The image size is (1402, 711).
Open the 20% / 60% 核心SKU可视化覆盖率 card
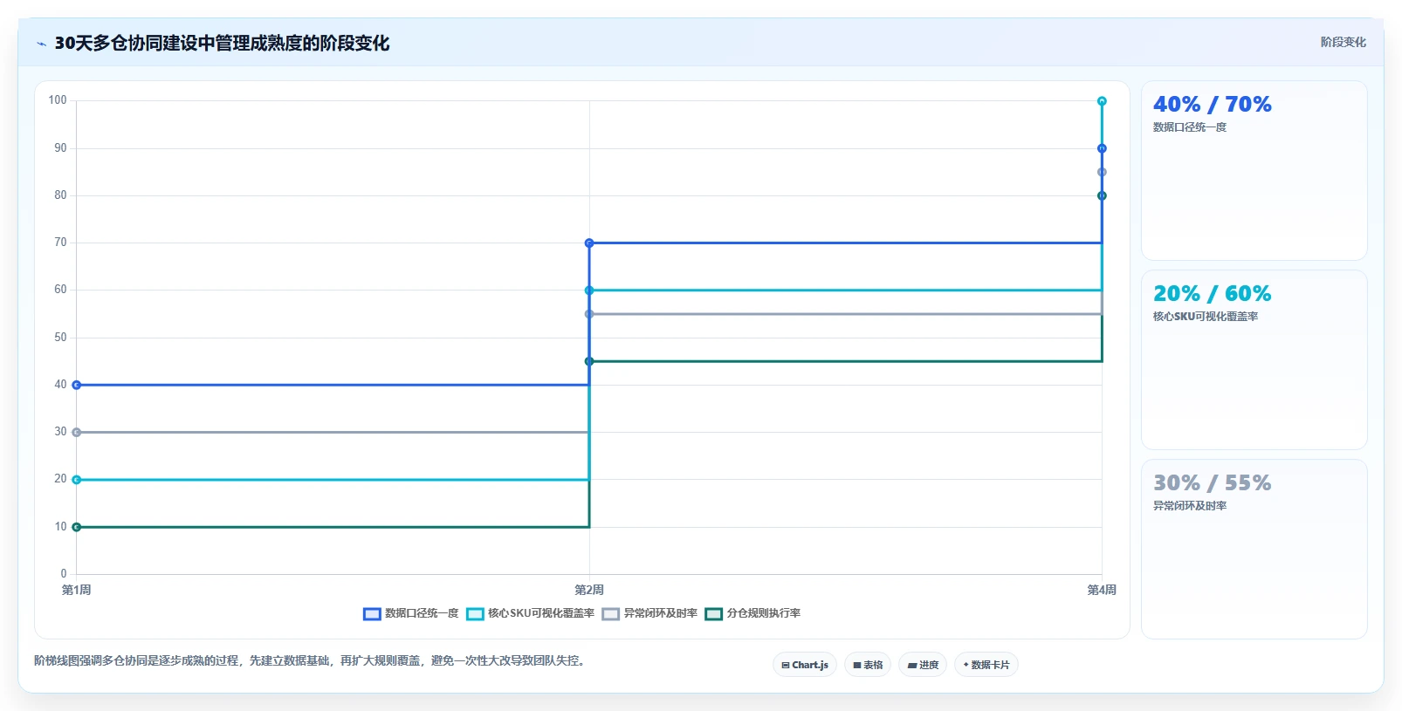pyautogui.click(x=1254, y=359)
